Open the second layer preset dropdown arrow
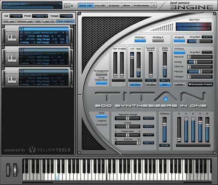Screen dimensions: 218x185 (x=63, y=54)
